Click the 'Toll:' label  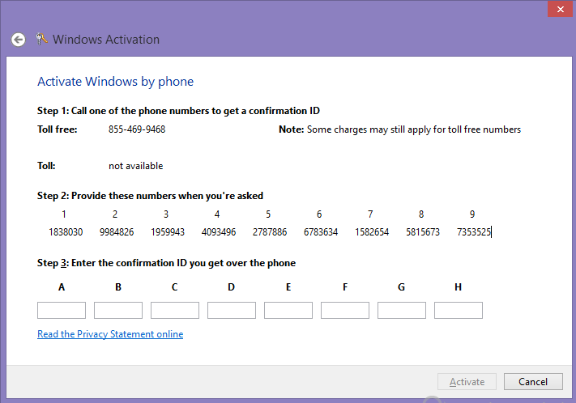click(x=46, y=166)
